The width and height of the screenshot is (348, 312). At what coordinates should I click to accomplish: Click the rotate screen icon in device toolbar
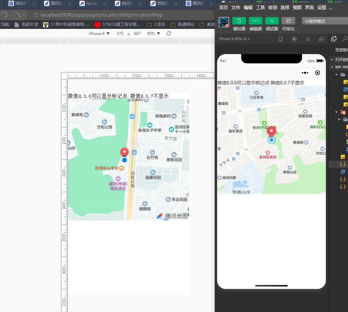168,34
